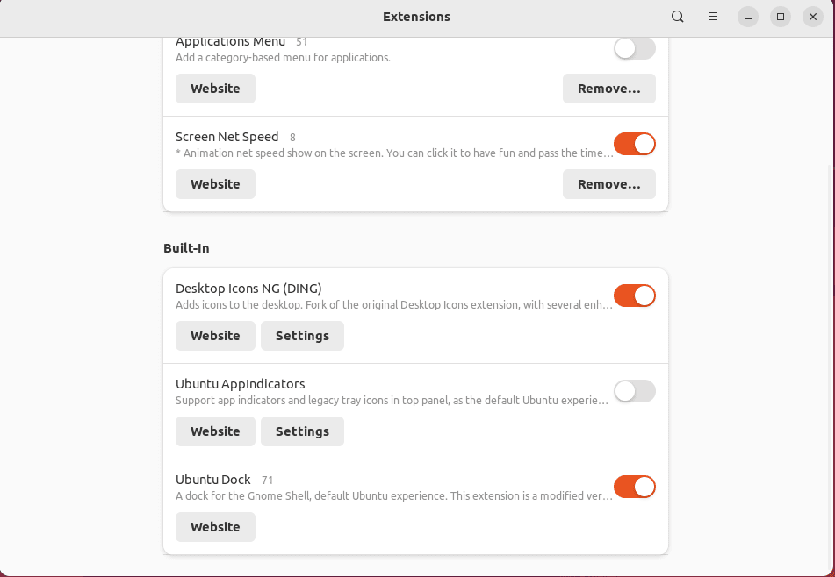Turn off Desktop Icons NG (DING)
835x577 pixels.
(634, 296)
